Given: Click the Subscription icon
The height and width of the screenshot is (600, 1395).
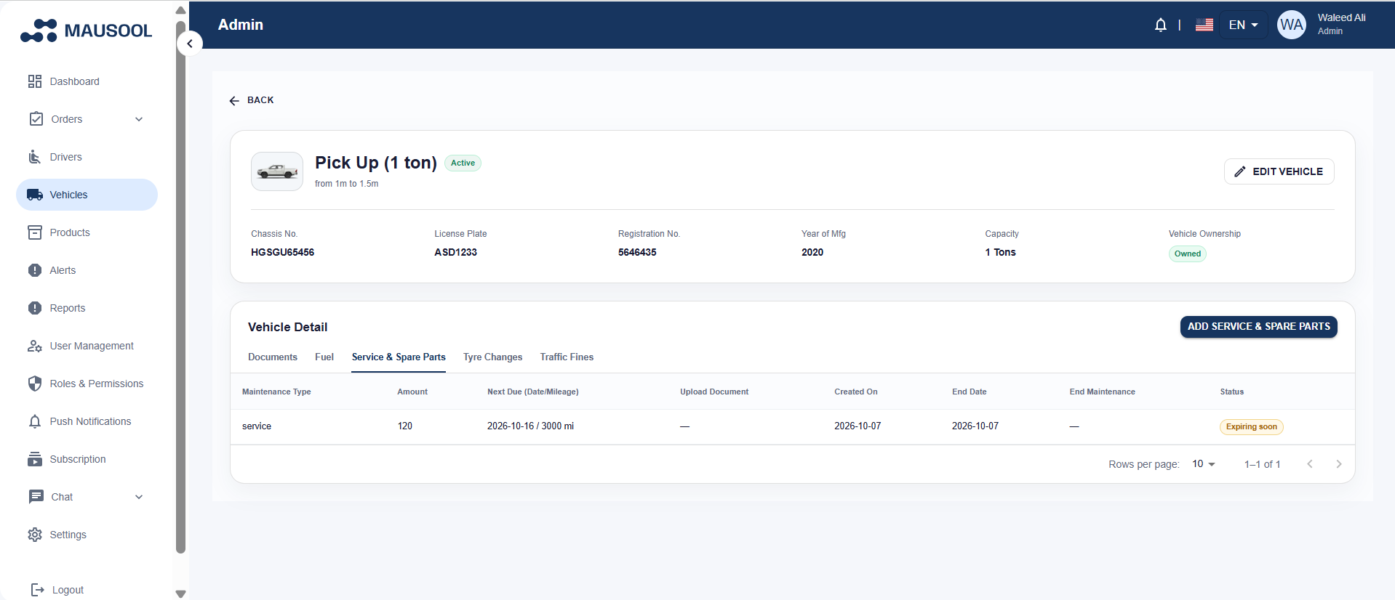Looking at the screenshot, I should 35,459.
